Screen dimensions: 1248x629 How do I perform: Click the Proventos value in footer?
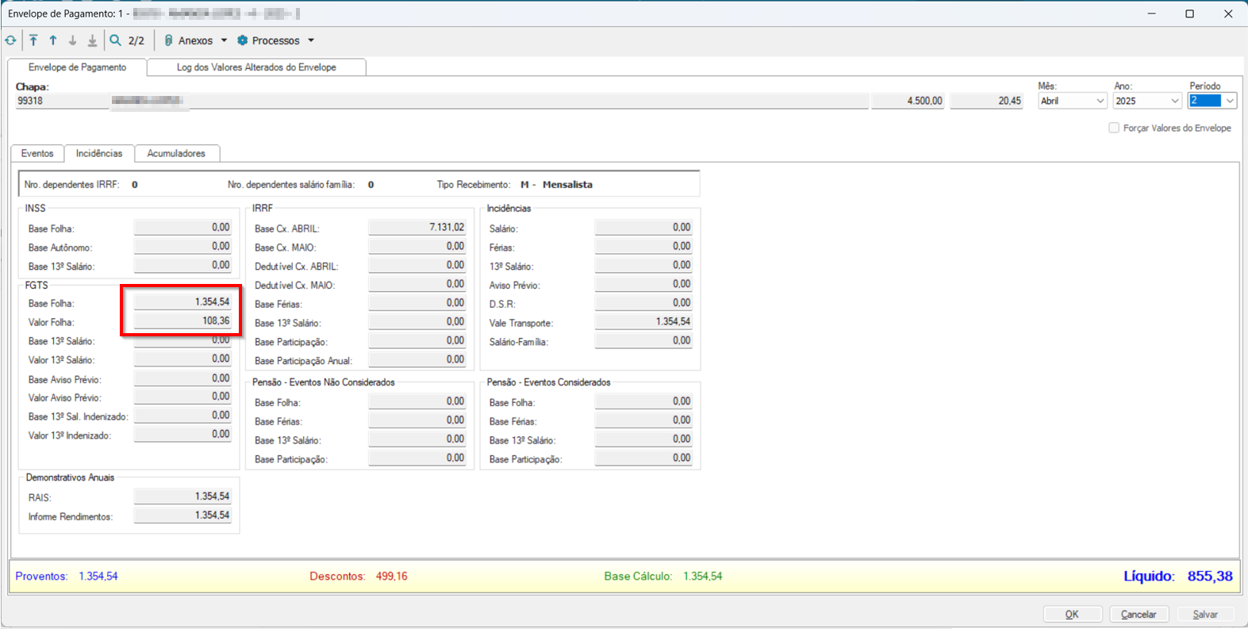[x=98, y=577]
